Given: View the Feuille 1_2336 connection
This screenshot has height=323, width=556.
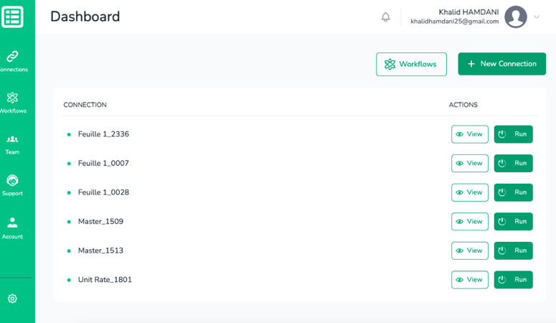Looking at the screenshot, I should [469, 134].
